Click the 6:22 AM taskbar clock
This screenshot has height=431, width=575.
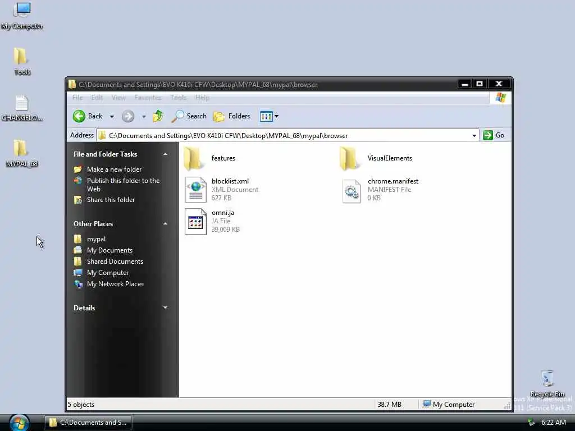click(553, 423)
